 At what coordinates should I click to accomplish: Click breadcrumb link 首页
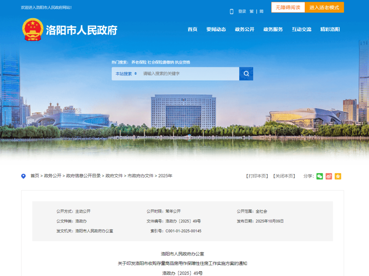[x=35, y=176]
